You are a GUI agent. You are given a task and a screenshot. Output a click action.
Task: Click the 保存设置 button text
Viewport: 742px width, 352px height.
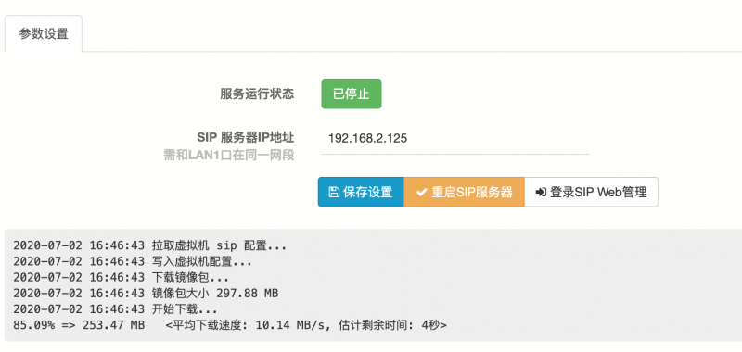point(367,193)
